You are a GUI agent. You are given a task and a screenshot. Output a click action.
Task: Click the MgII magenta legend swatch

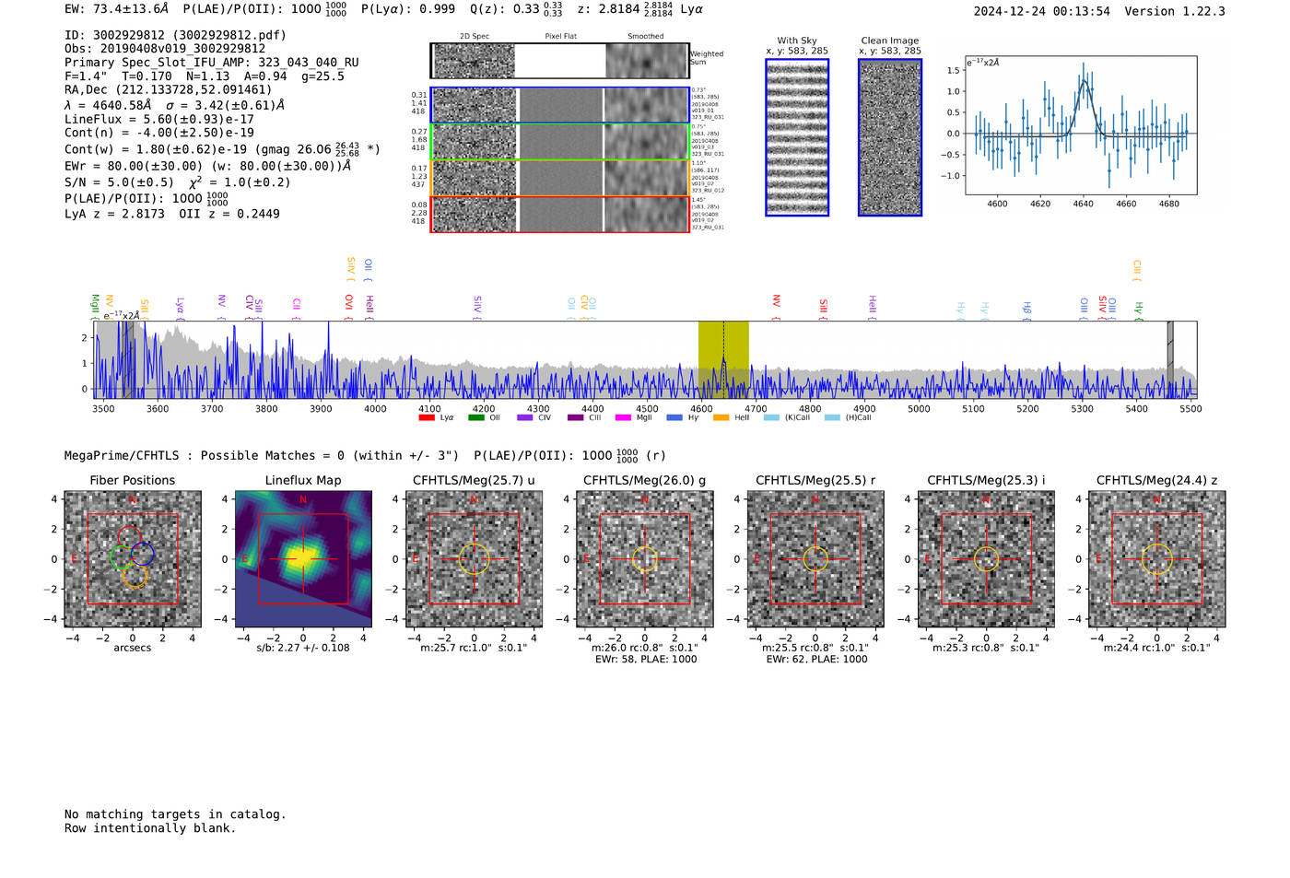[x=623, y=417]
